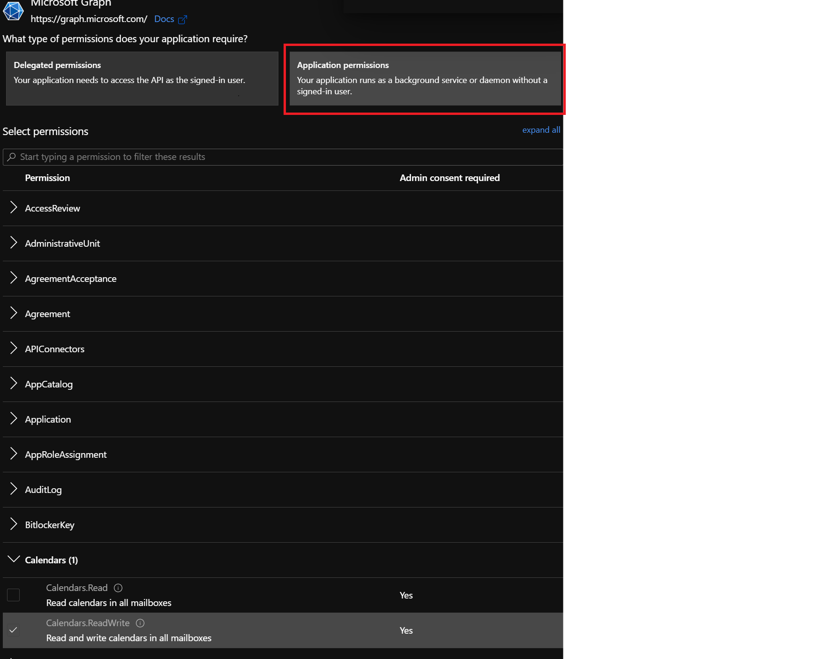Image resolution: width=817 pixels, height=659 pixels.
Task: Select the Application permissions option
Action: [425, 78]
